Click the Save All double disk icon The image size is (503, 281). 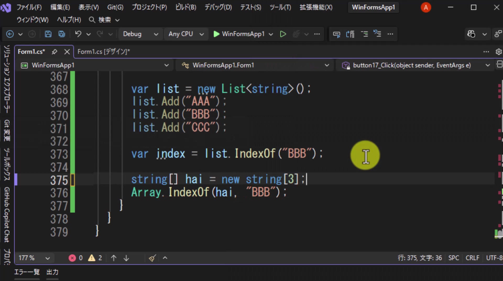tap(62, 34)
